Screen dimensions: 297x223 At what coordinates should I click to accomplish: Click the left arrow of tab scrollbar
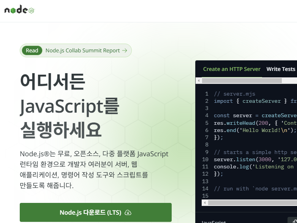point(199,80)
